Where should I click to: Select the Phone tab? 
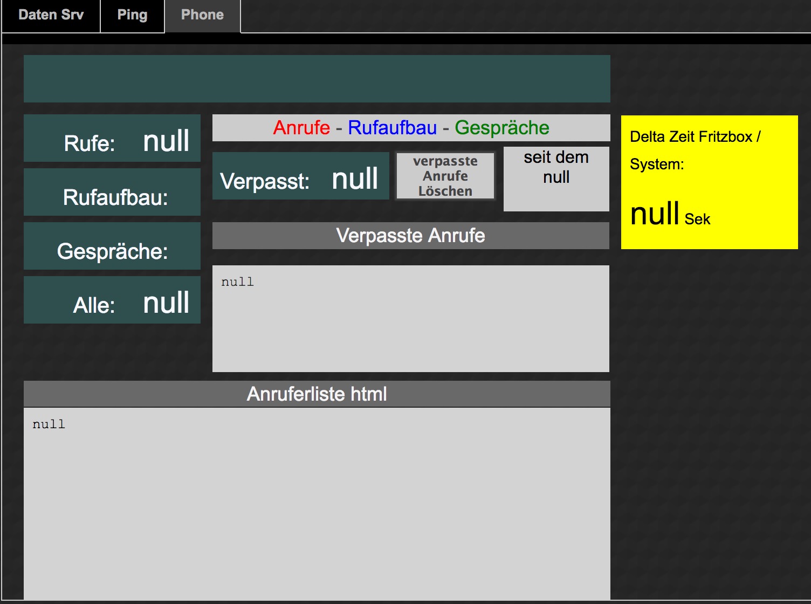(202, 15)
